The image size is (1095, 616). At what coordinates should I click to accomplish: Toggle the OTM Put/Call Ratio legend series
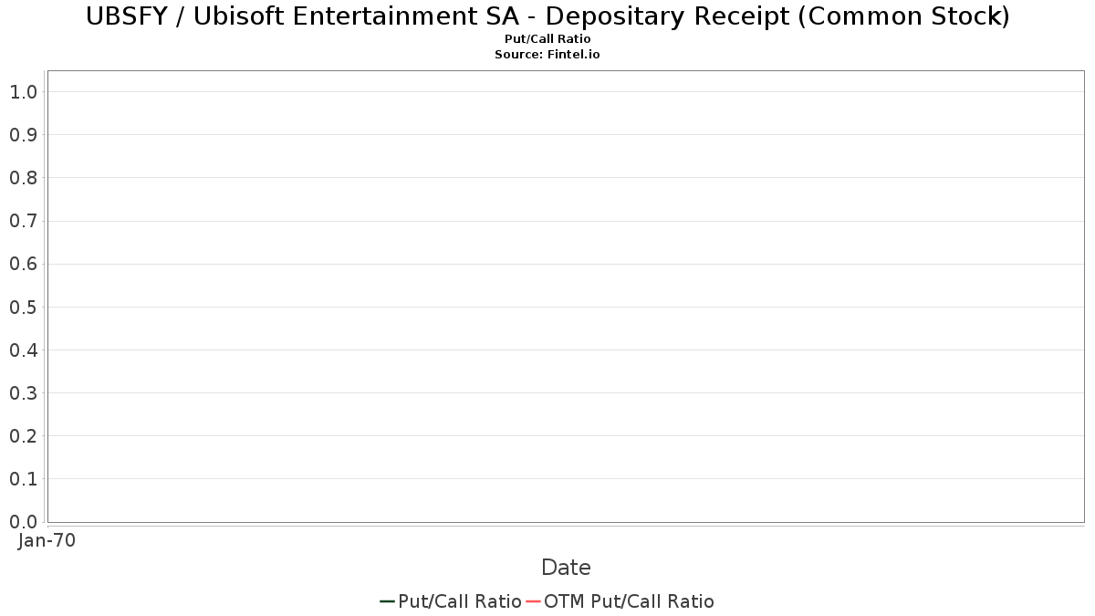tap(629, 601)
